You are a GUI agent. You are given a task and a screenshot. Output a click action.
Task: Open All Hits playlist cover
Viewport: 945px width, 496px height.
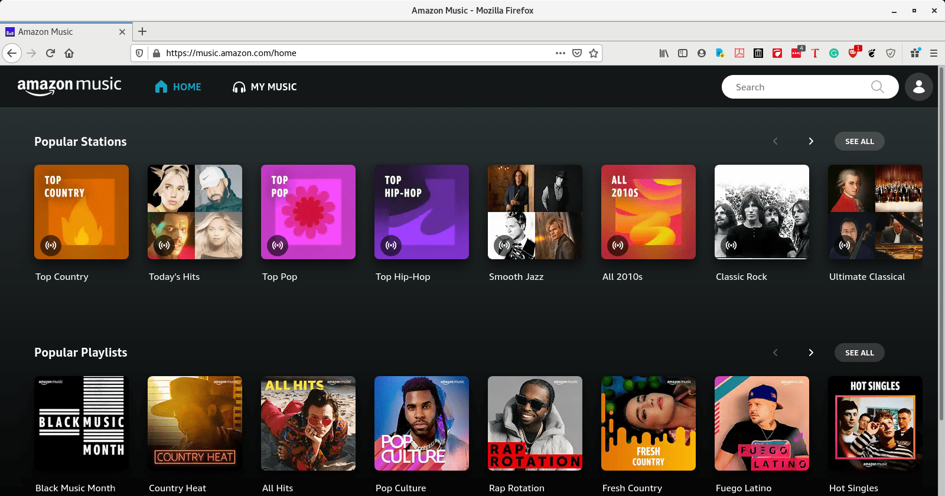pos(308,423)
